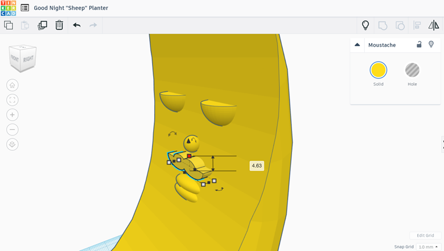This screenshot has height=251, width=444.
Task: Redo the last undone action
Action: click(x=93, y=25)
